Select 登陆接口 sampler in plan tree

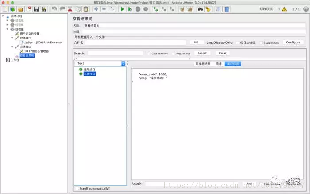click(26, 38)
